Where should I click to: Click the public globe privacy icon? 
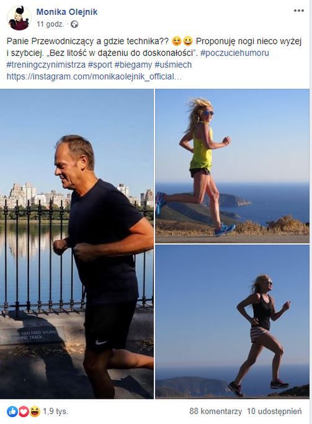[74, 25]
